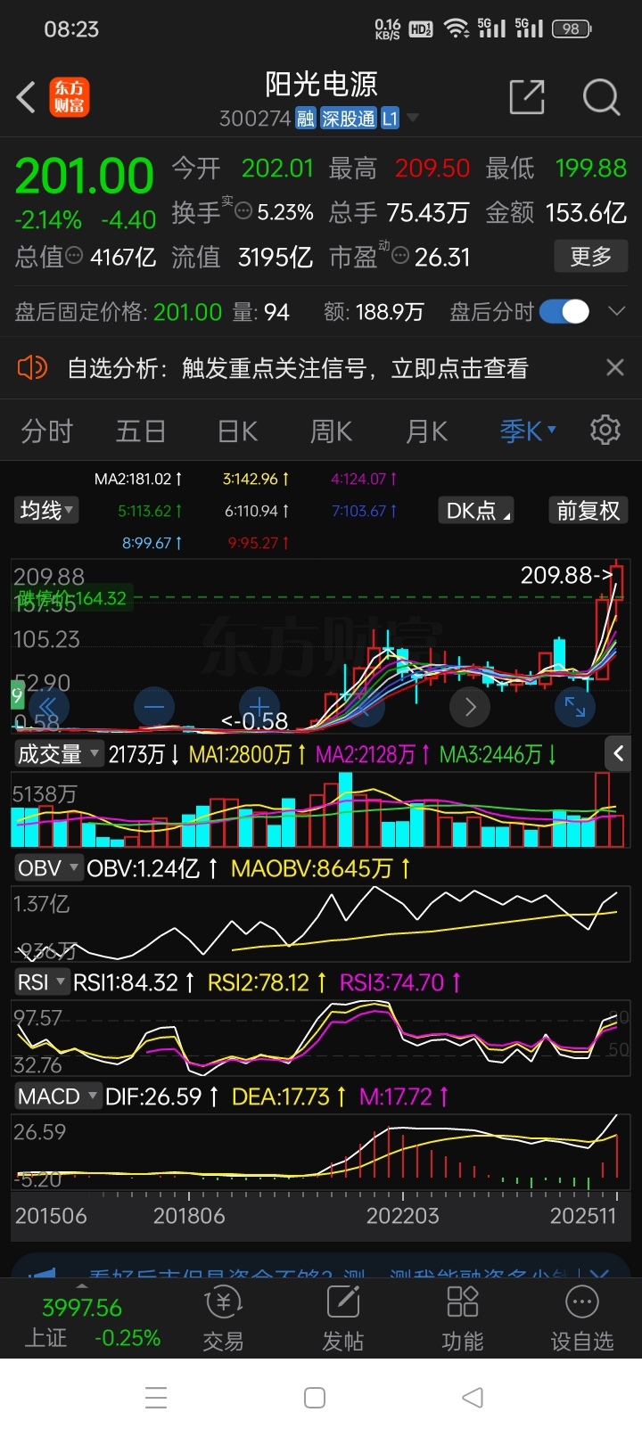Screen dimensions: 642x1437
Task: Tap the 201.00 current price
Action: pos(85,176)
